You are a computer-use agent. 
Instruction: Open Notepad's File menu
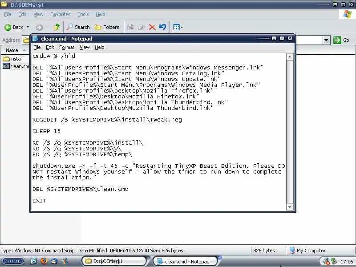pos(37,47)
